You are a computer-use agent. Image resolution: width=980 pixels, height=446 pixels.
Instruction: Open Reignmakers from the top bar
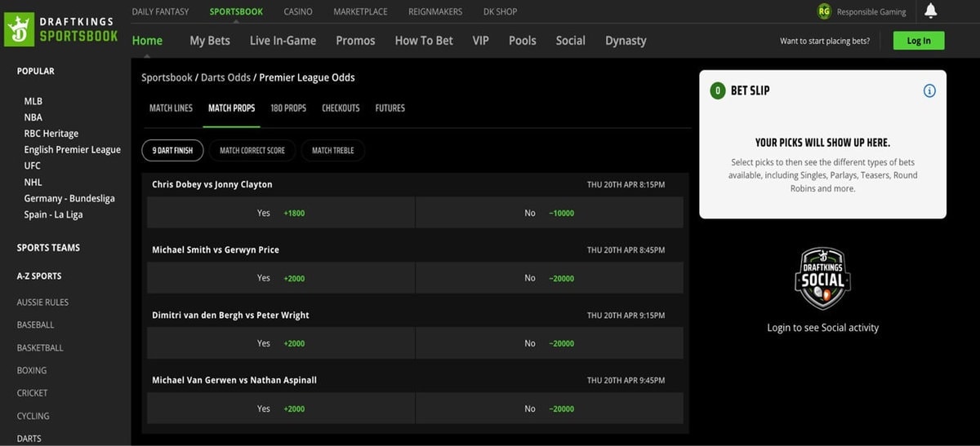(x=435, y=11)
